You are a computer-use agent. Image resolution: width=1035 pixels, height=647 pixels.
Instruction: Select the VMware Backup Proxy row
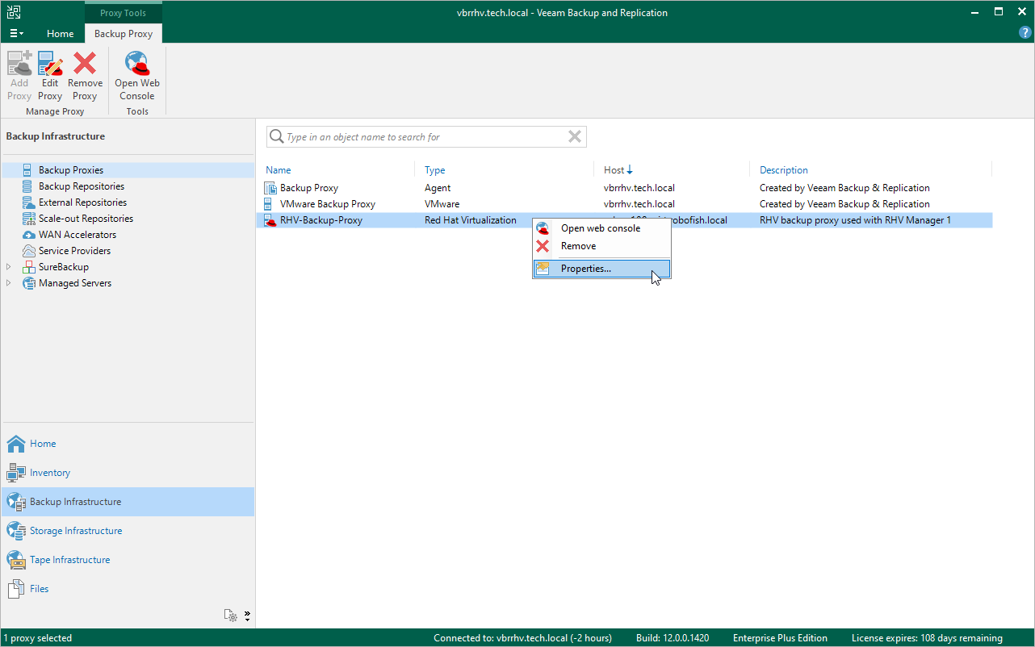pos(327,204)
